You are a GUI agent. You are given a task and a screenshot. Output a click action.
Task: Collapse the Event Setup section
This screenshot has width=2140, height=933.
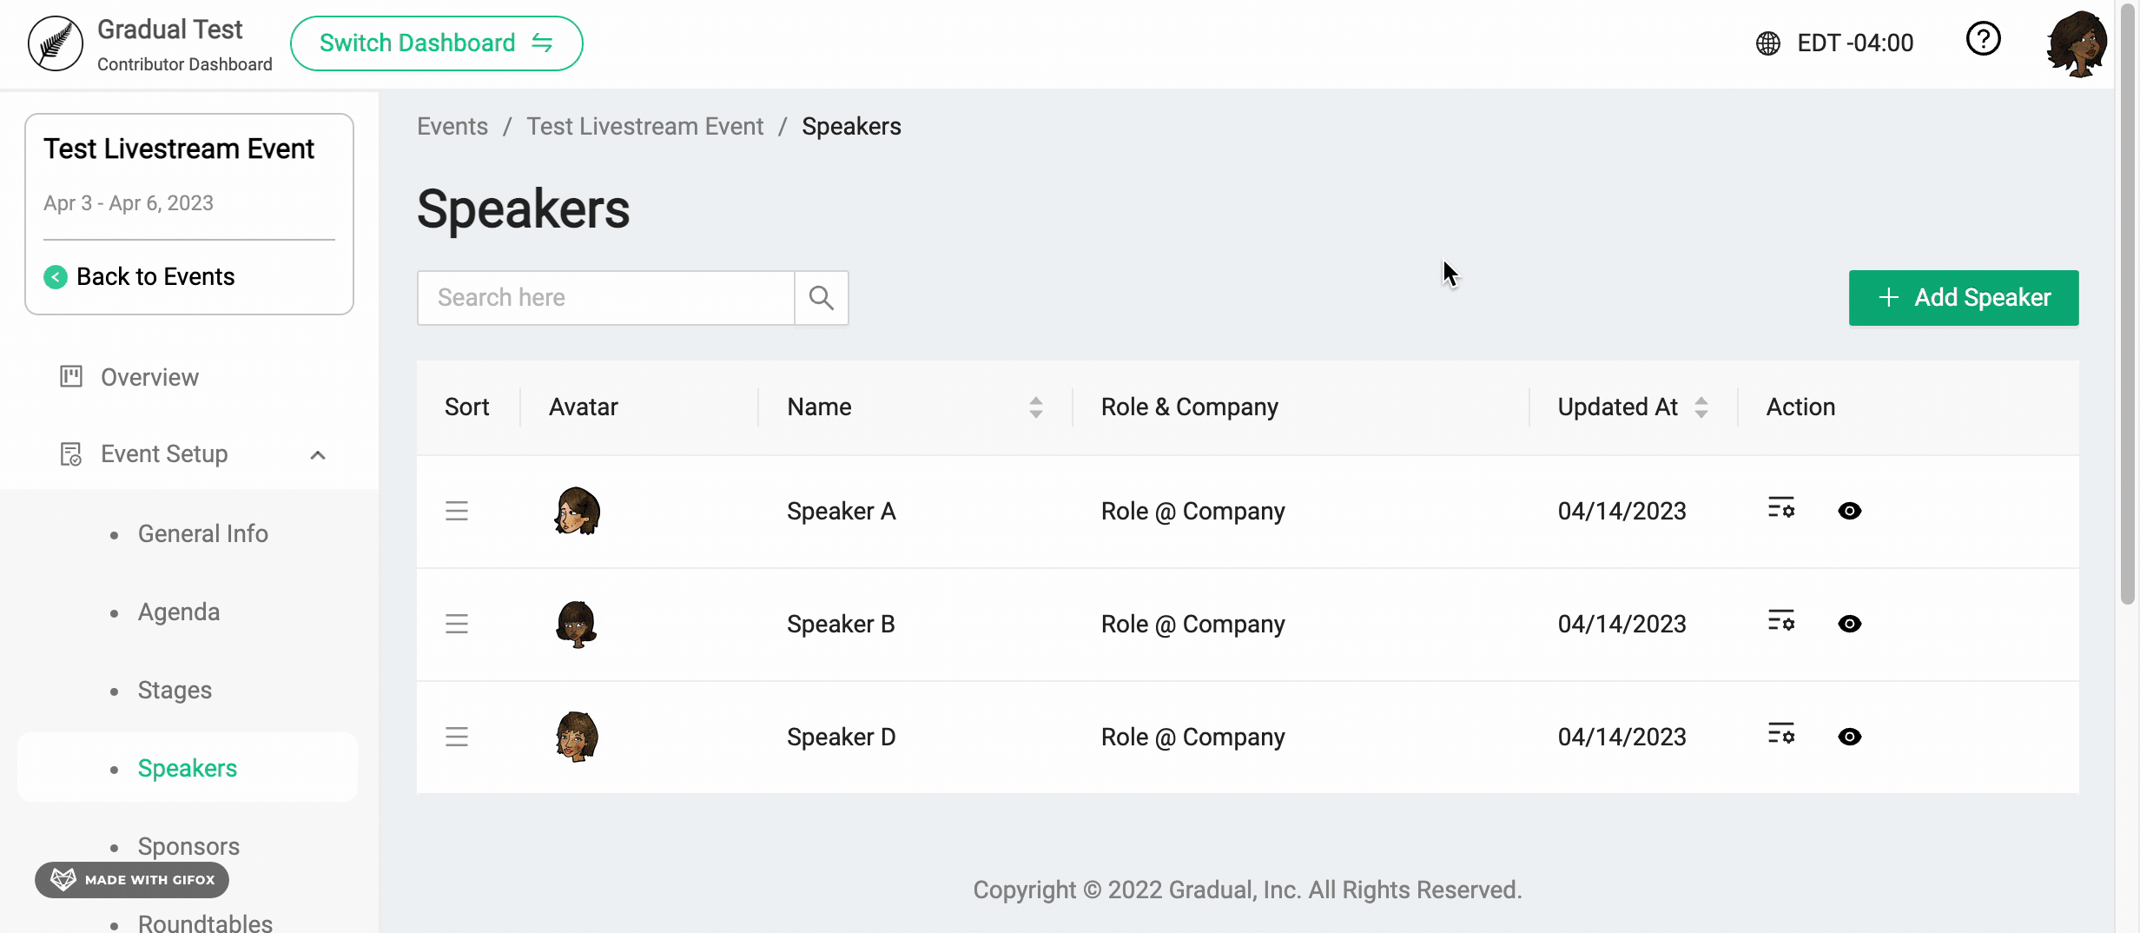(318, 454)
